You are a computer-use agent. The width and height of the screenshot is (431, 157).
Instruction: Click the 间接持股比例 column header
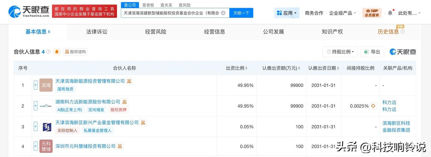(x=360, y=68)
